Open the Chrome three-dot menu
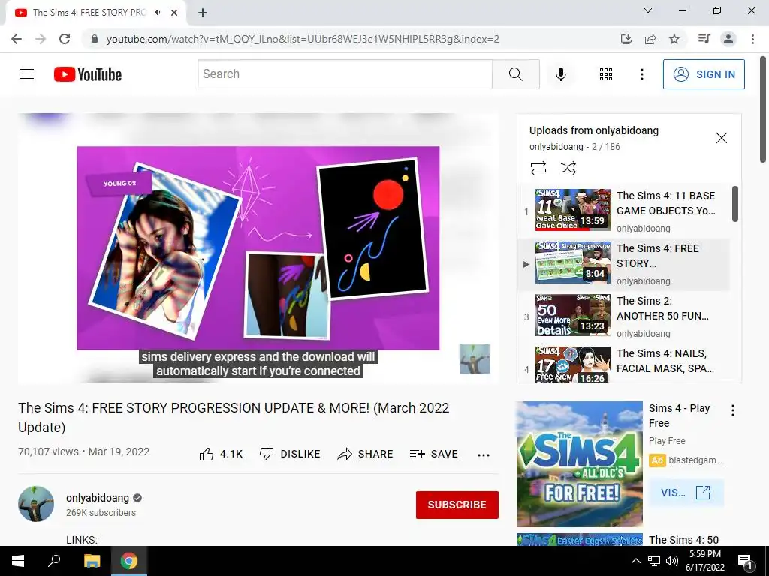 coord(752,39)
